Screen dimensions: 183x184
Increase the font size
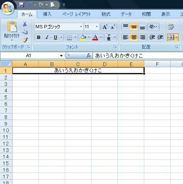tap(105, 27)
